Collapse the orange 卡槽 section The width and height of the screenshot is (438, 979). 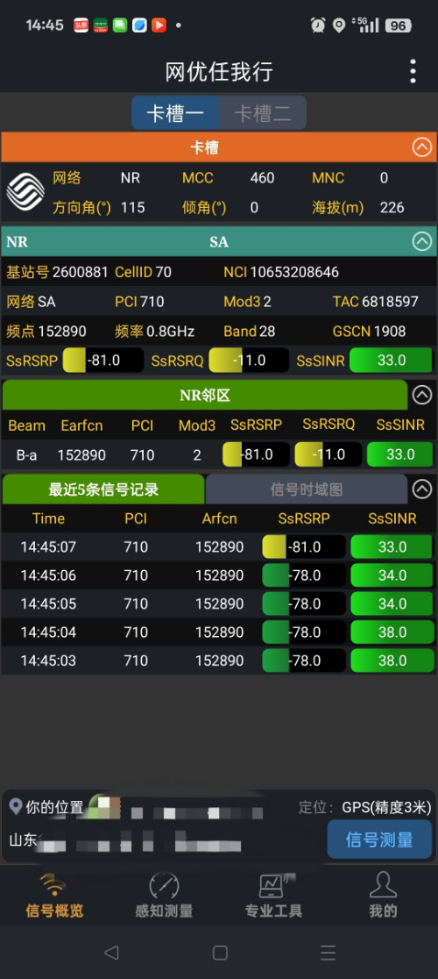coord(422,147)
